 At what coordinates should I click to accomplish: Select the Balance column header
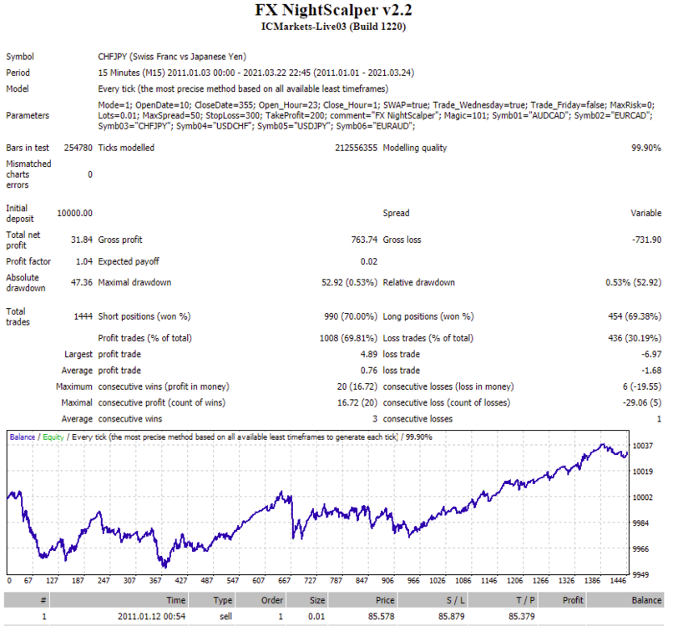tap(625, 600)
